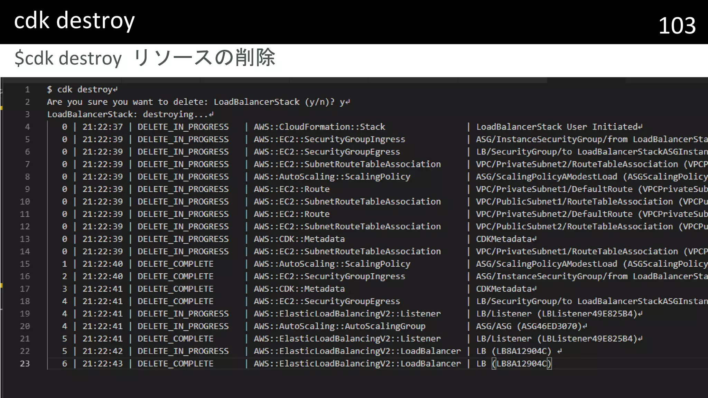Select line number 4 in the gutter
This screenshot has width=708, height=398.
click(x=27, y=127)
